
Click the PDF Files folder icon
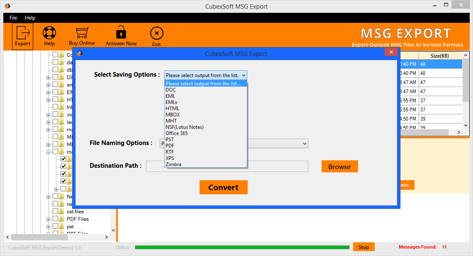point(61,219)
